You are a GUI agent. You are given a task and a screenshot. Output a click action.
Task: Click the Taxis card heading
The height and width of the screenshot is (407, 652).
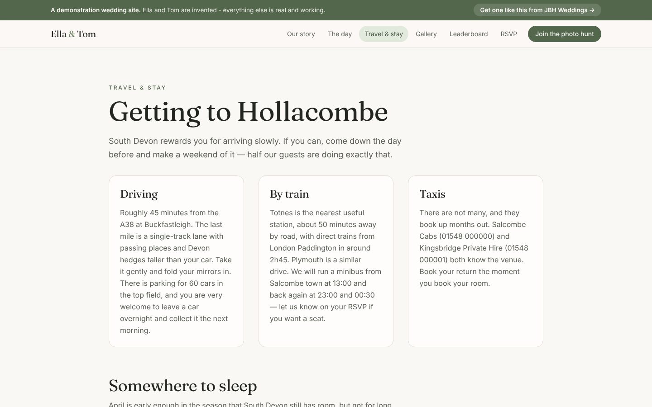pyautogui.click(x=432, y=194)
